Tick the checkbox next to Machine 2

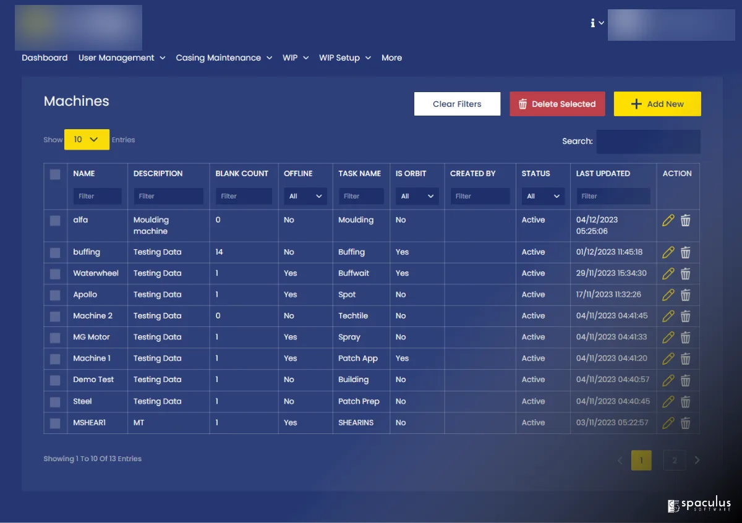(x=55, y=316)
